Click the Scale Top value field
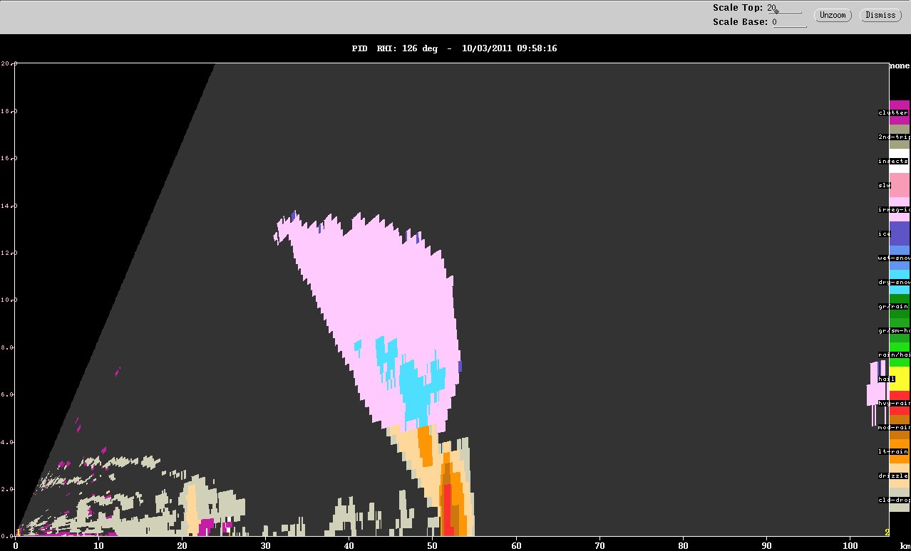Viewport: 911px width, 551px height. coord(784,8)
